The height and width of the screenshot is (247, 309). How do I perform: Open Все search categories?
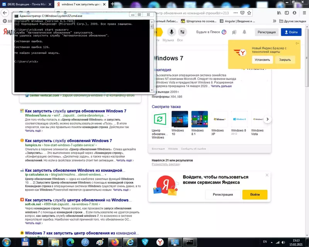[x=180, y=40]
